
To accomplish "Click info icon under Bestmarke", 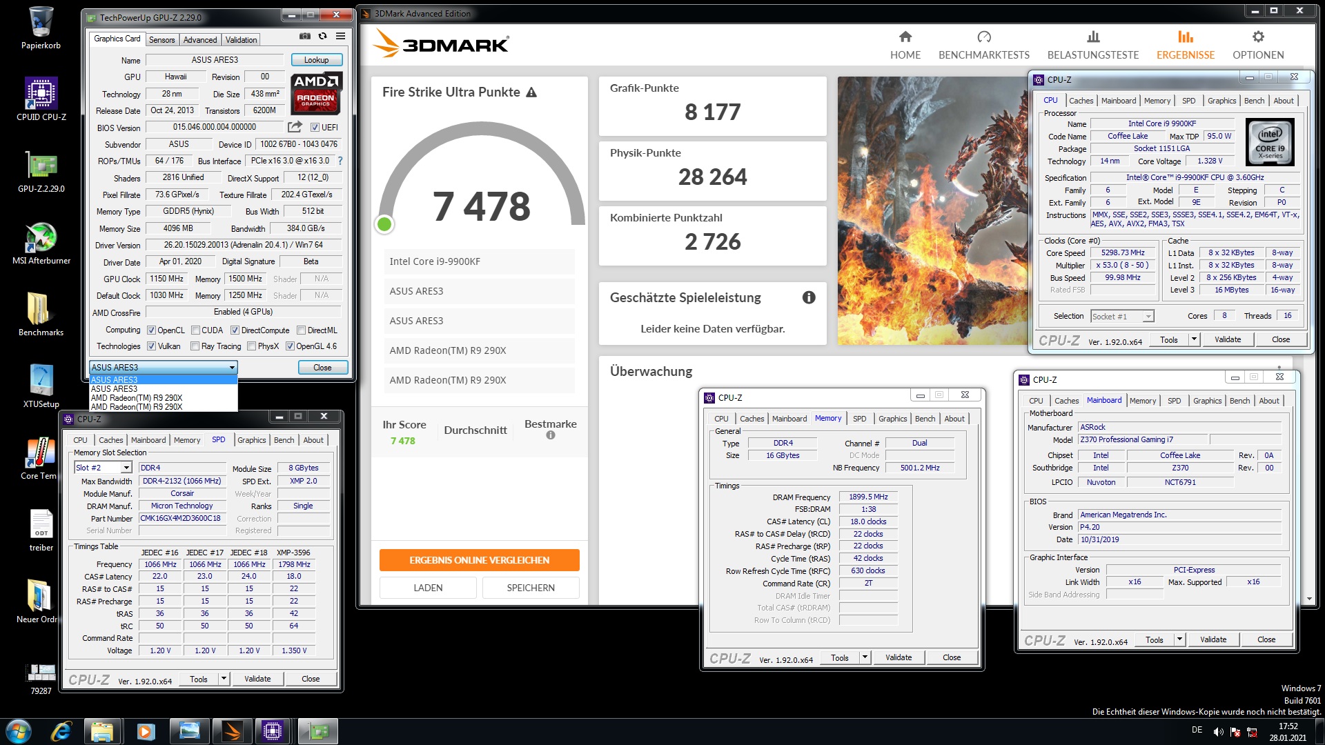I will (551, 435).
